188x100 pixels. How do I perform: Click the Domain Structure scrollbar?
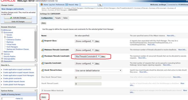[x=35, y=45]
